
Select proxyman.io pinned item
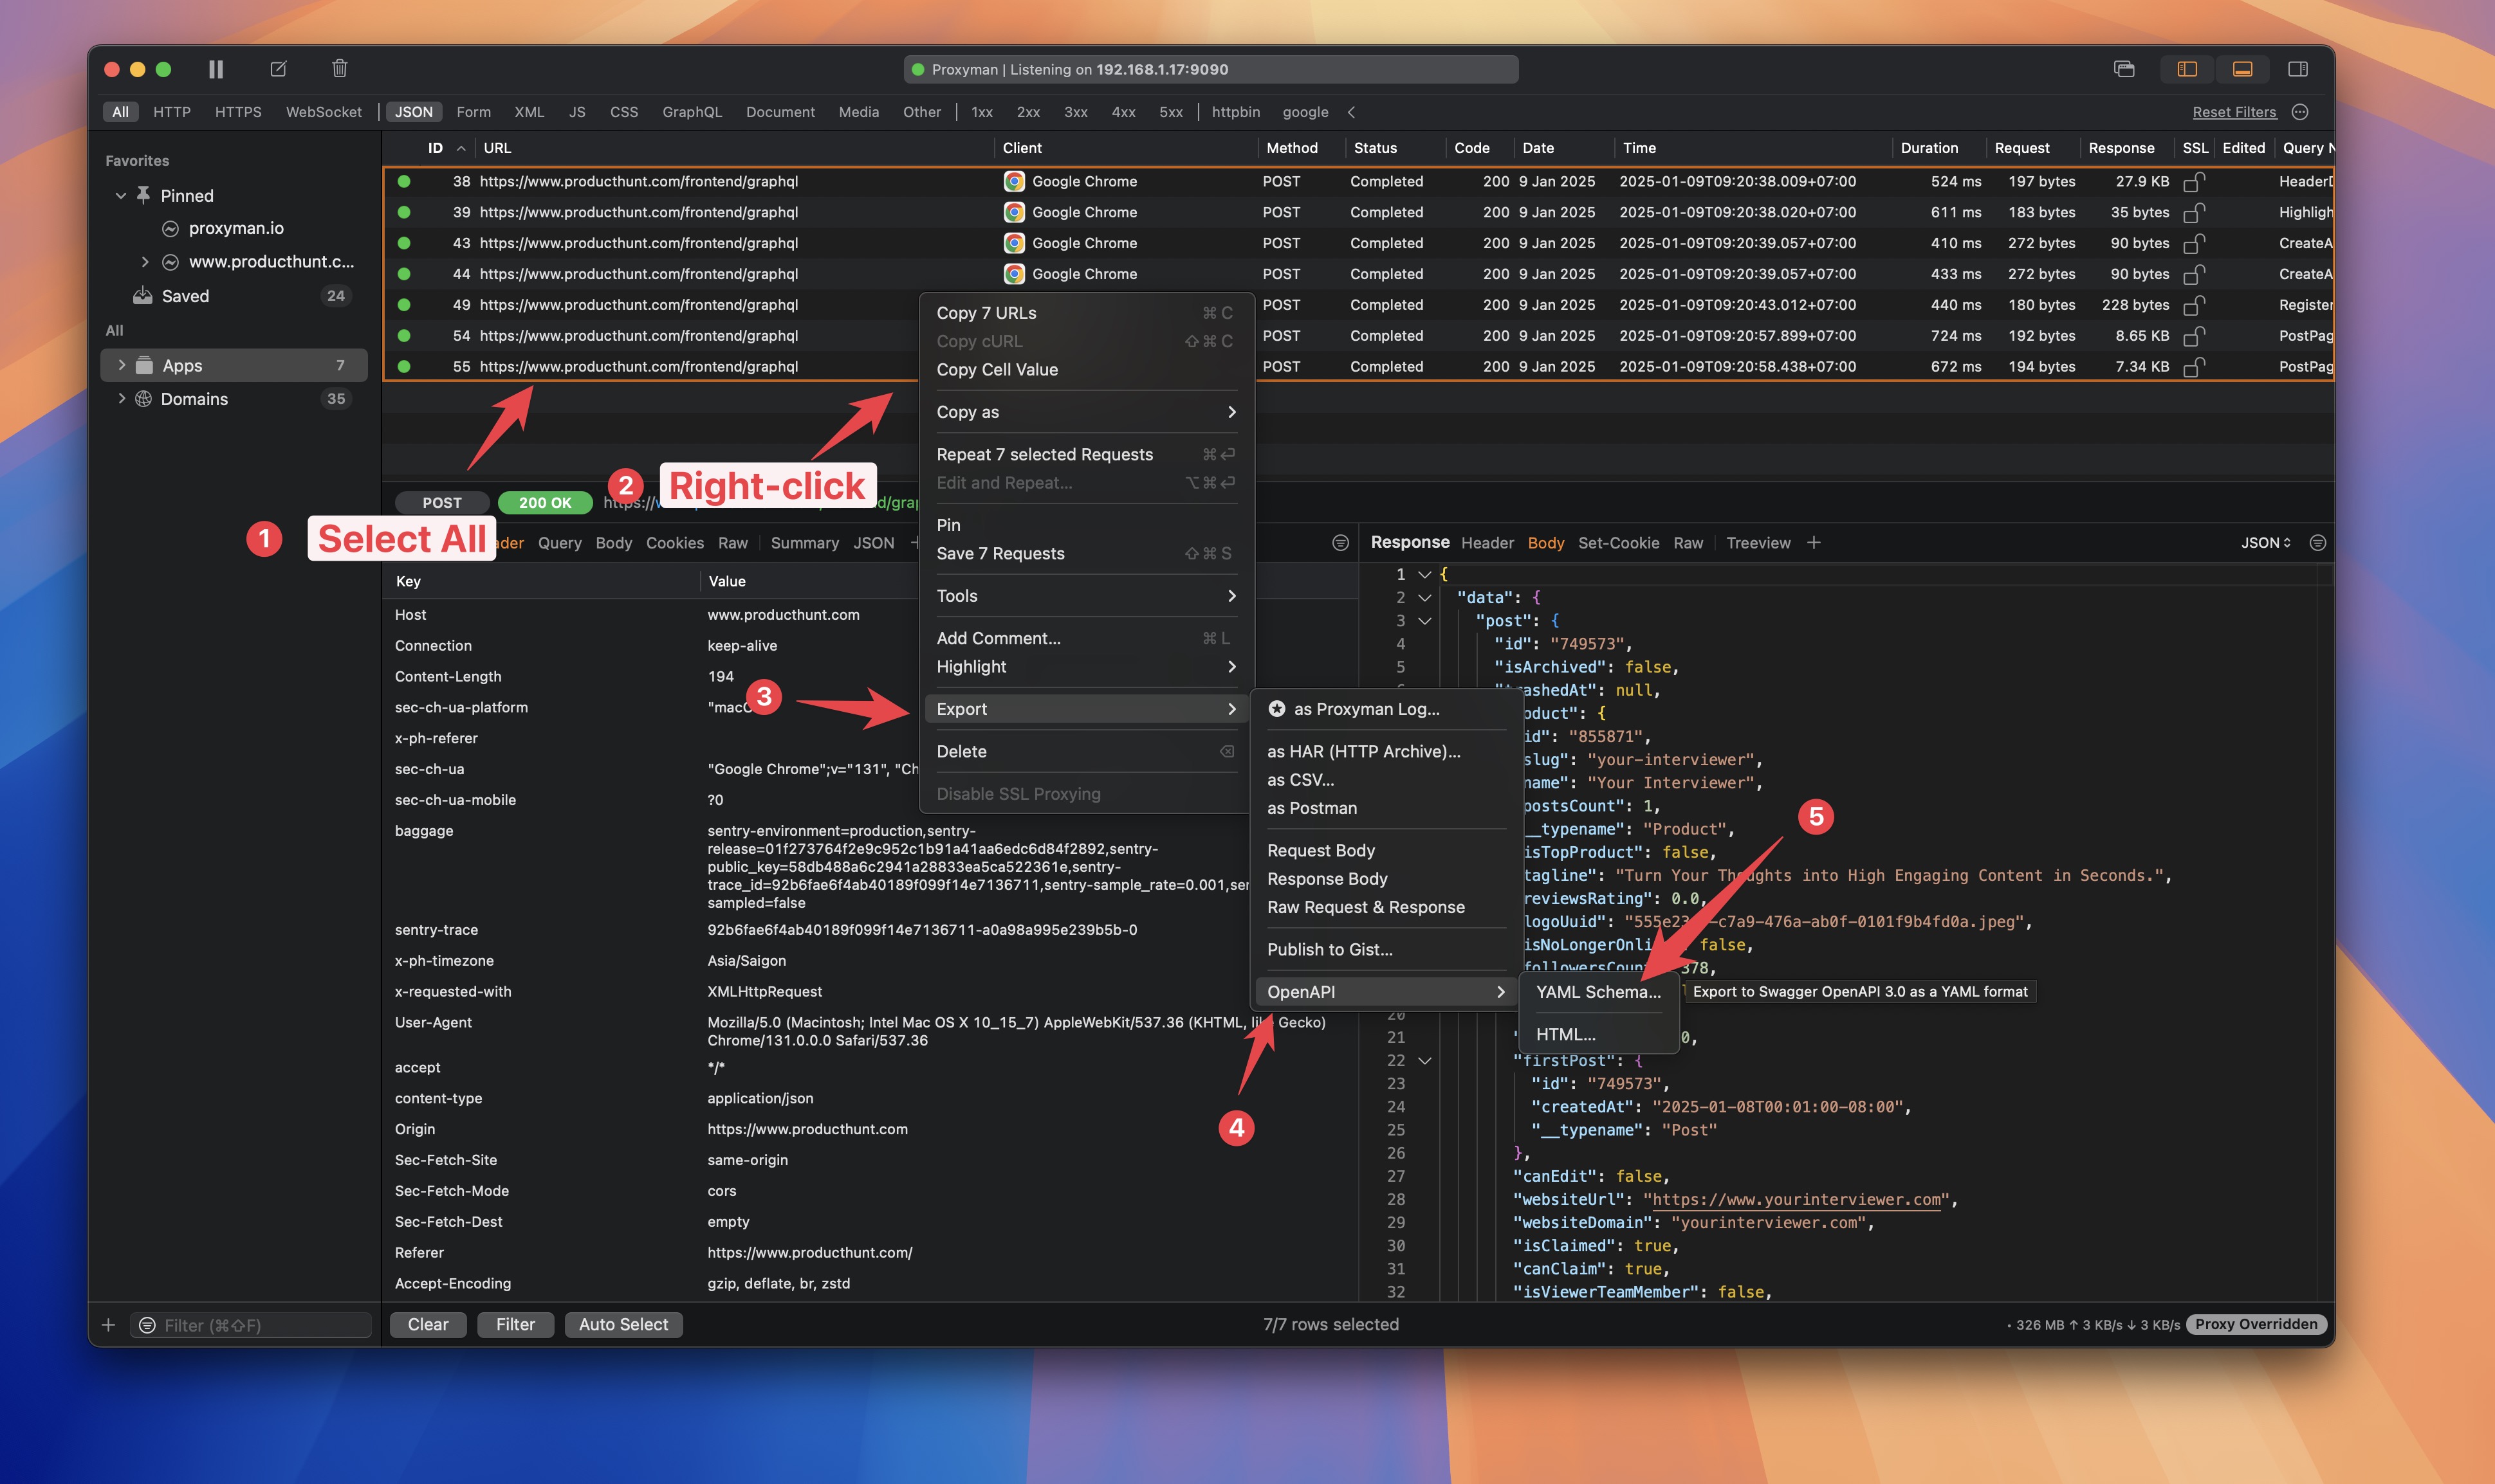point(235,228)
